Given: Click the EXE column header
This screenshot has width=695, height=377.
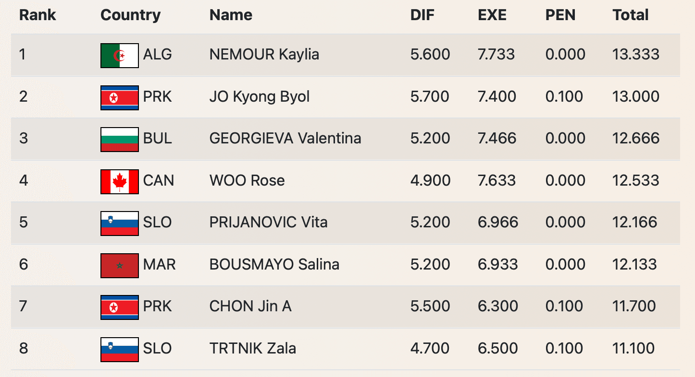Looking at the screenshot, I should click(x=492, y=15).
